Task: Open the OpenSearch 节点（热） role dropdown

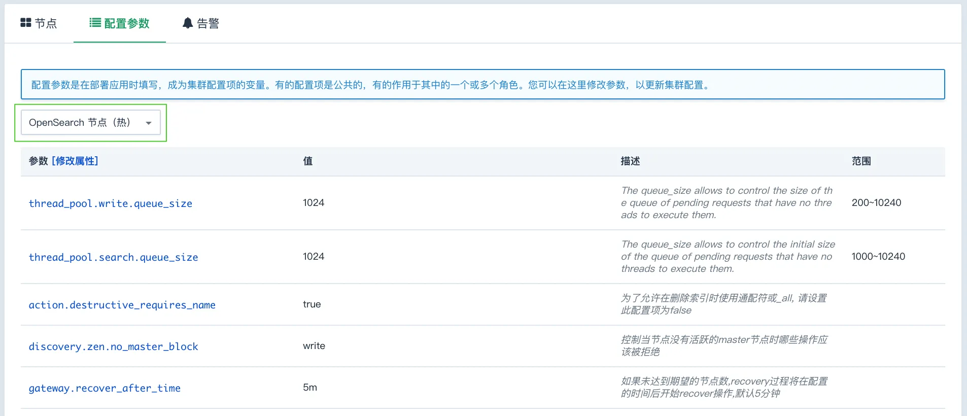Action: [x=91, y=123]
